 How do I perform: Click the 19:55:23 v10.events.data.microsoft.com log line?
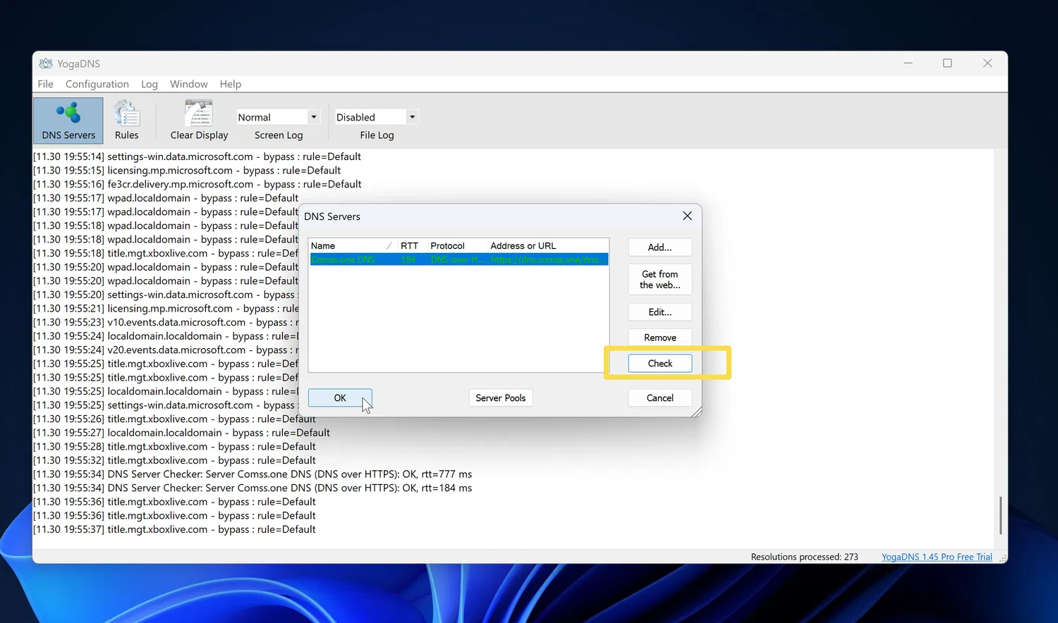pyautogui.click(x=166, y=322)
